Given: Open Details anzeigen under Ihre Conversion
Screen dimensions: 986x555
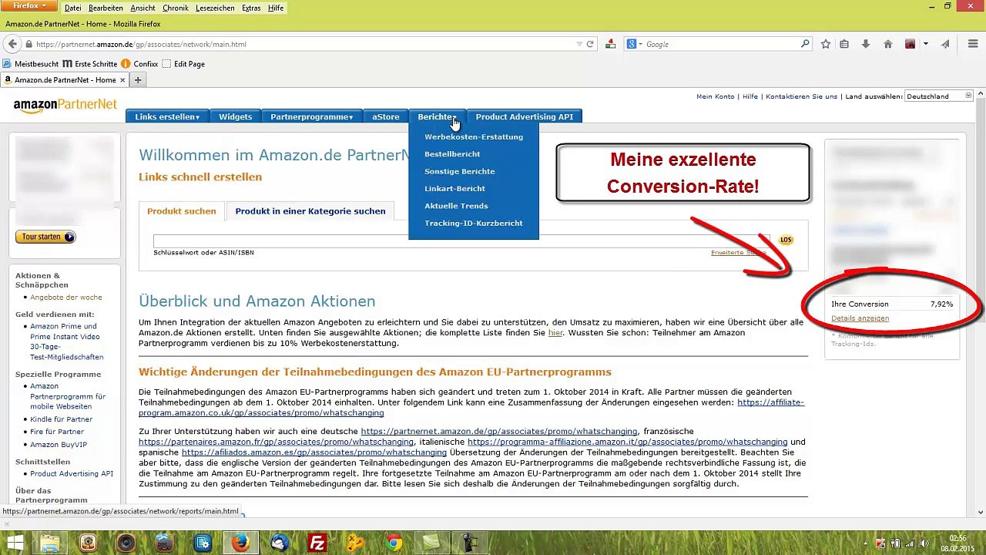Looking at the screenshot, I should click(860, 318).
